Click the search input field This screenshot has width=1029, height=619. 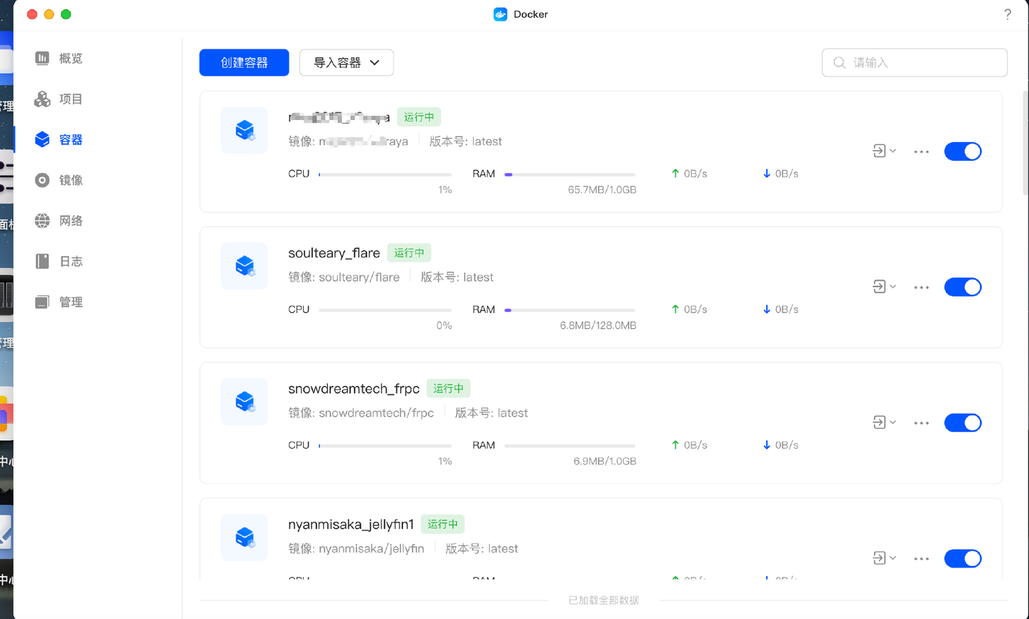[914, 62]
